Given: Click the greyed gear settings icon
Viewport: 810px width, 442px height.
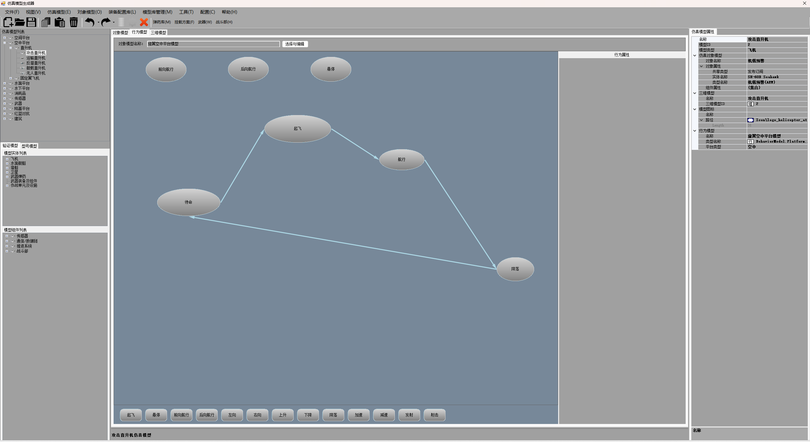Looking at the screenshot, I should coord(132,22).
